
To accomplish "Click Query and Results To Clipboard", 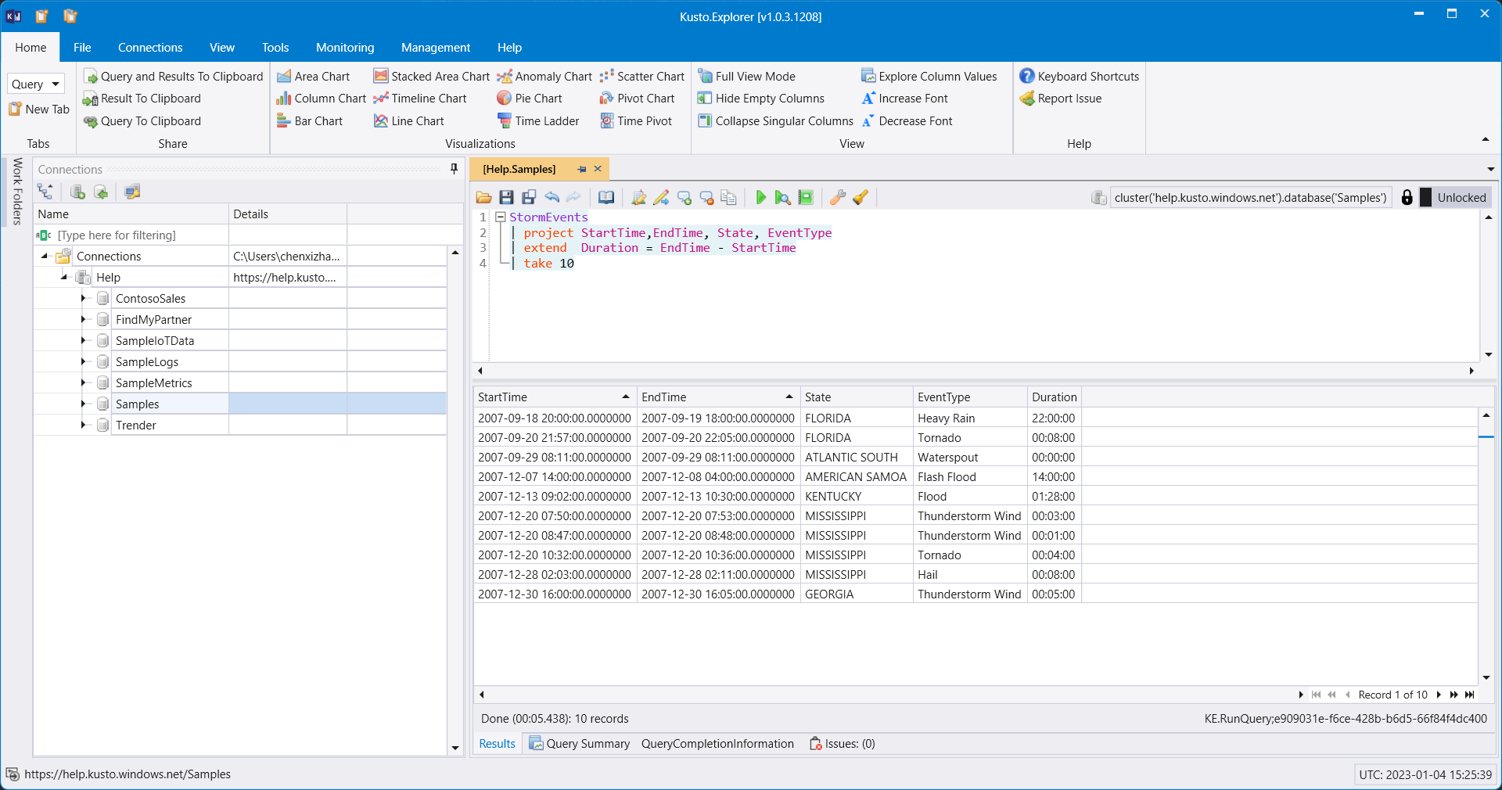I will [x=173, y=76].
